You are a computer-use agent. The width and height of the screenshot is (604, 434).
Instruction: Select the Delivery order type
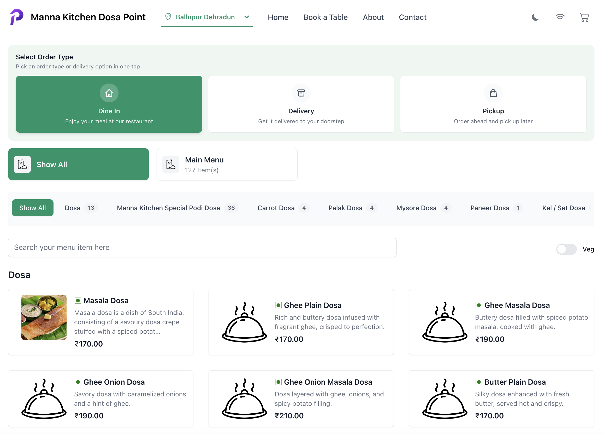[x=301, y=104]
